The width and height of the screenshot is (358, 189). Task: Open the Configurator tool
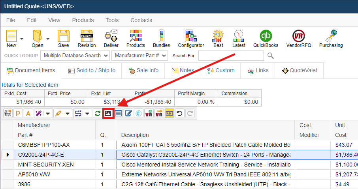coord(191,39)
